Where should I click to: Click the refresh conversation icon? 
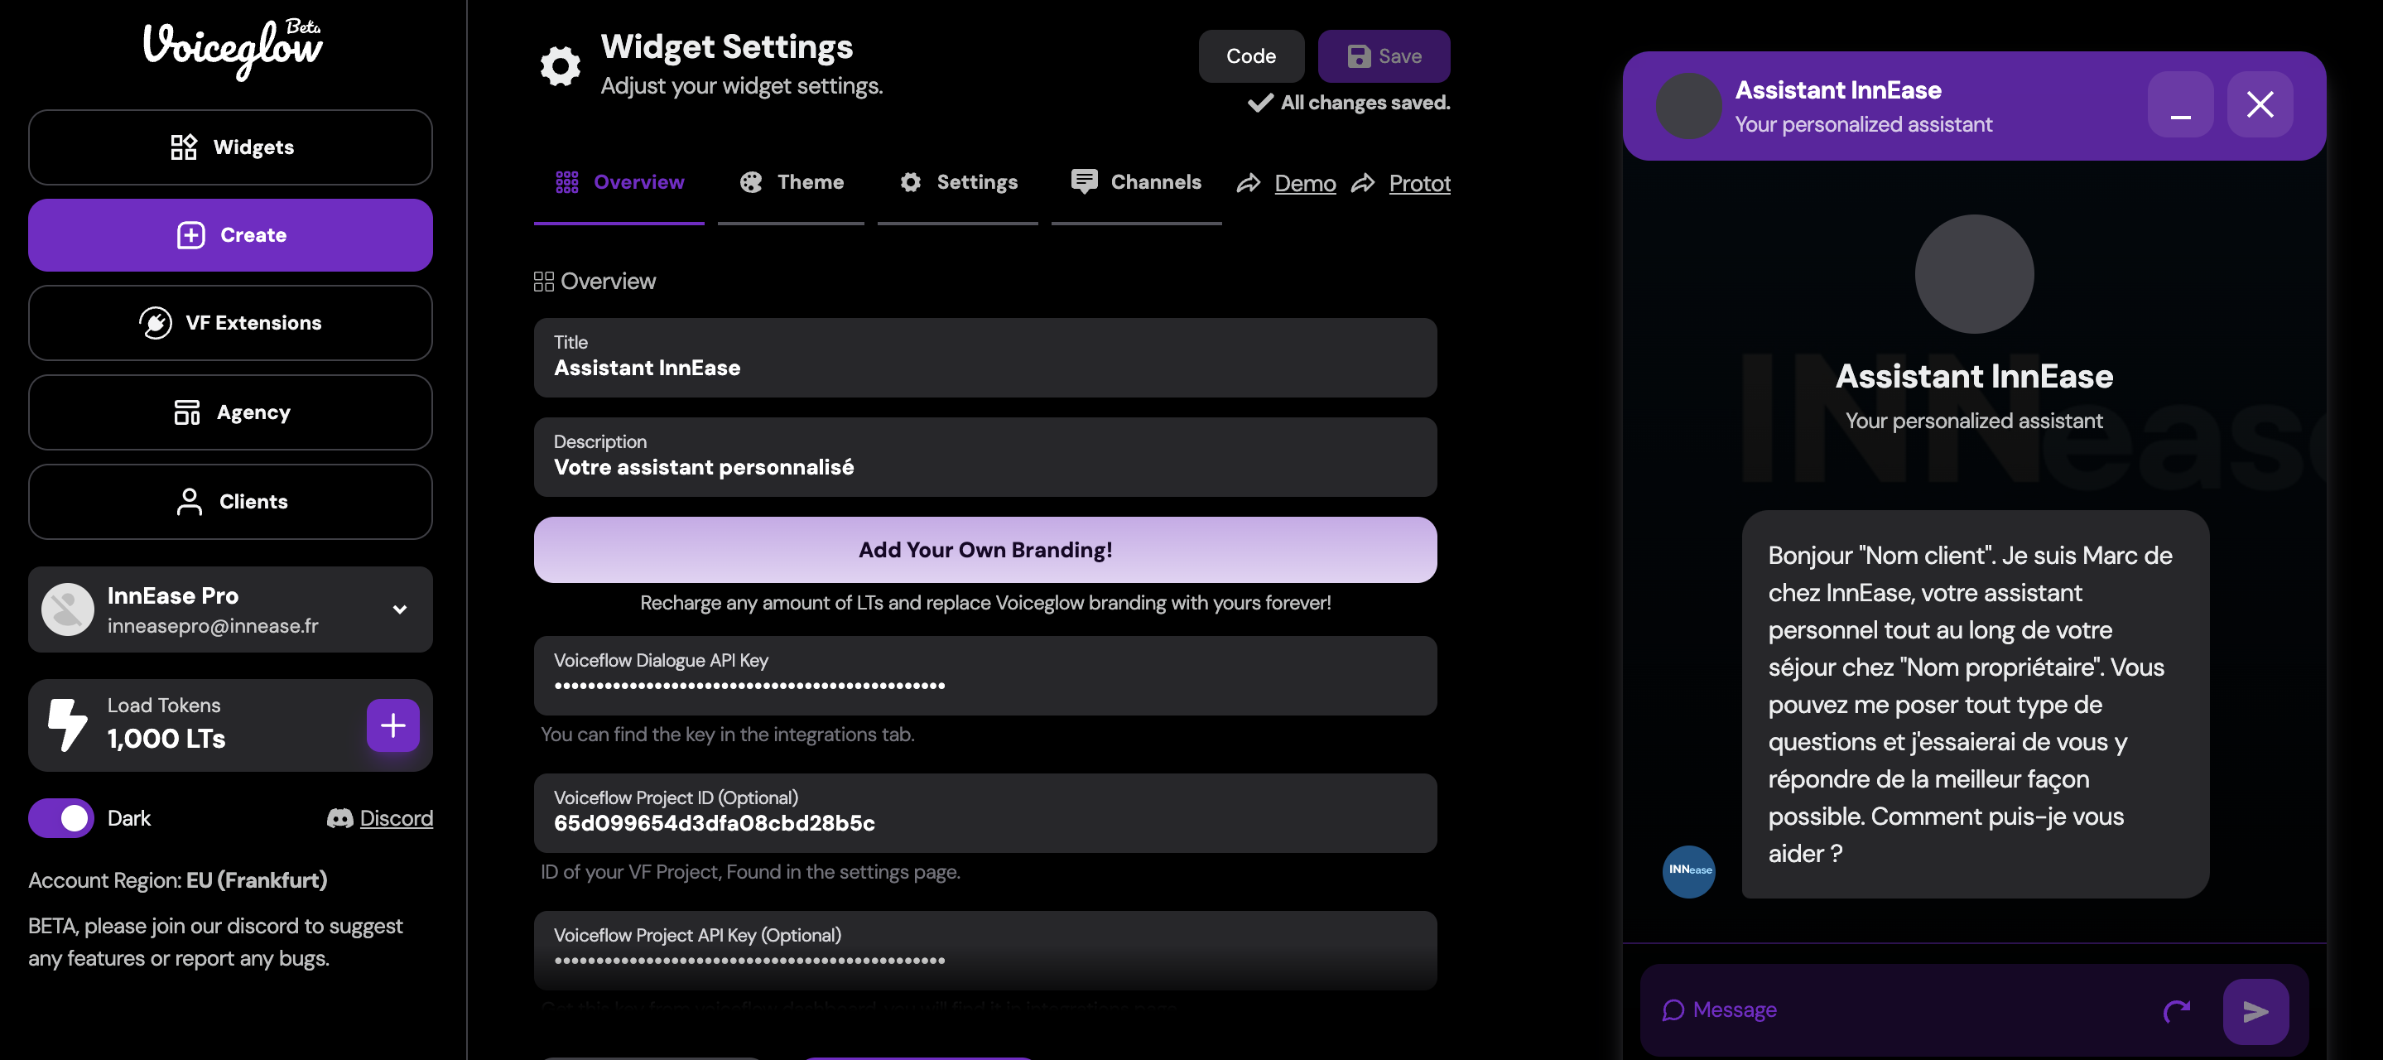[2177, 1011]
